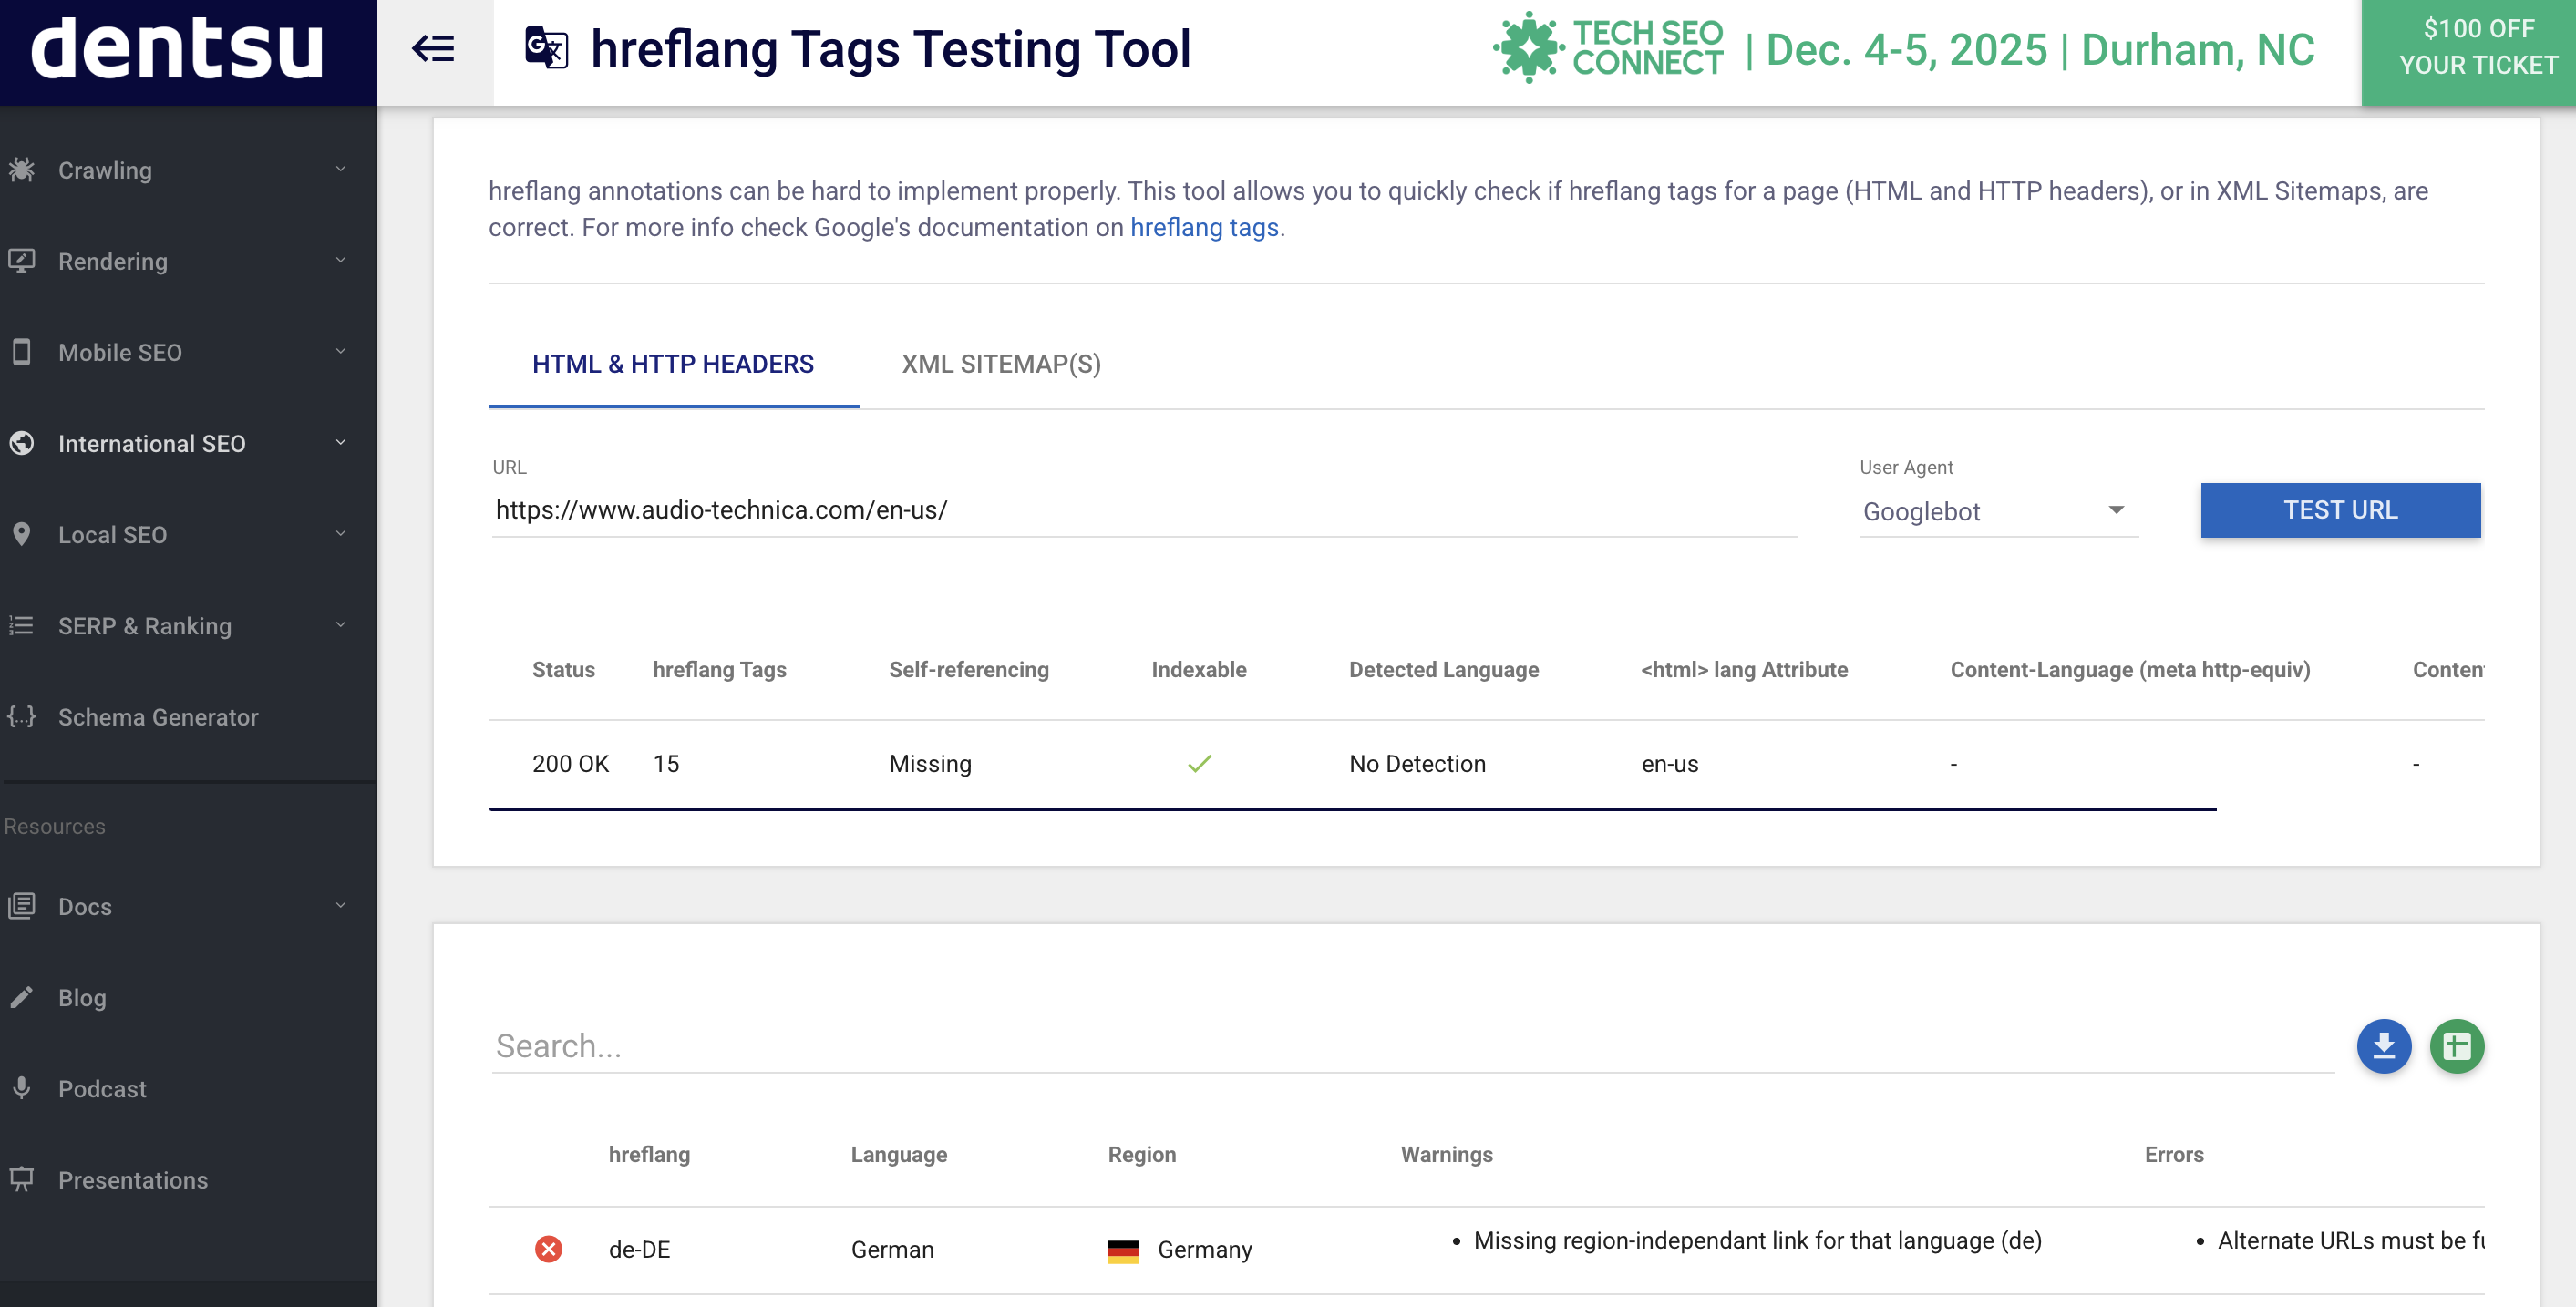
Task: Follow the hreflang tags documentation link
Action: [1204, 228]
